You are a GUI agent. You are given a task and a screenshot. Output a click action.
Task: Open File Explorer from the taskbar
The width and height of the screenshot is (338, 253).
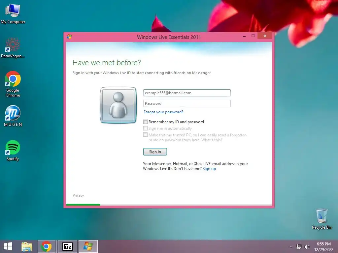(x=27, y=246)
